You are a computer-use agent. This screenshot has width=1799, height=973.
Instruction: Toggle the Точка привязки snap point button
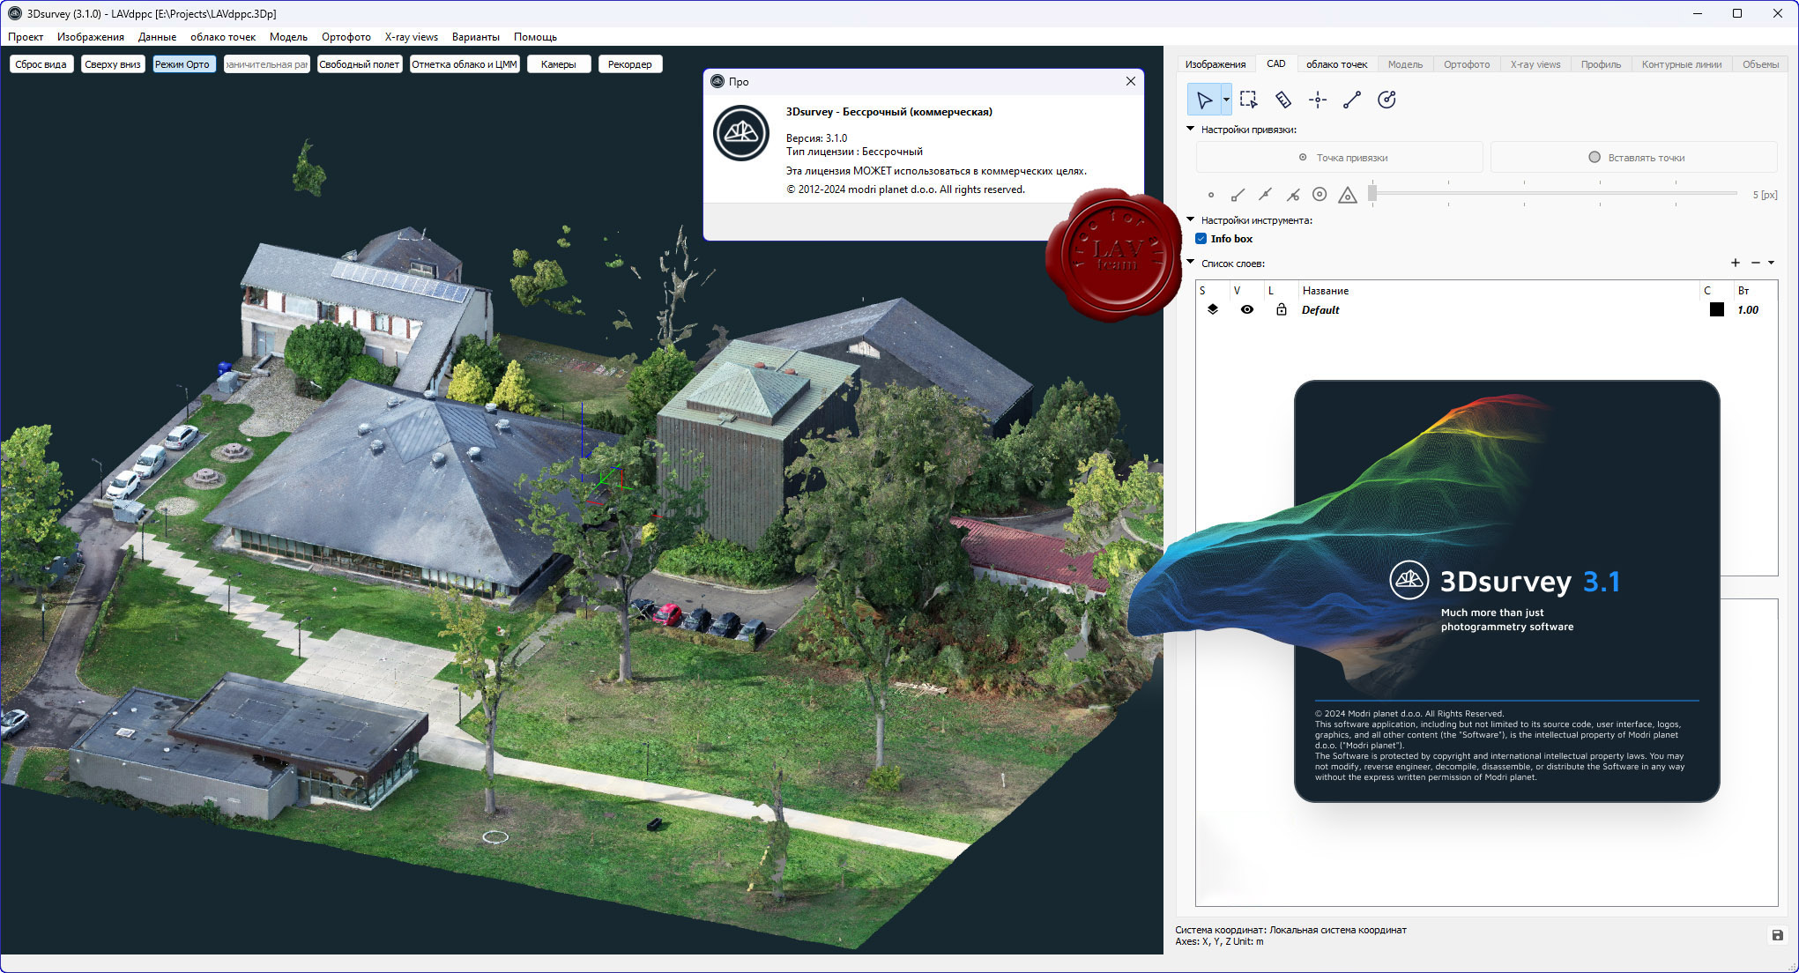(1340, 158)
